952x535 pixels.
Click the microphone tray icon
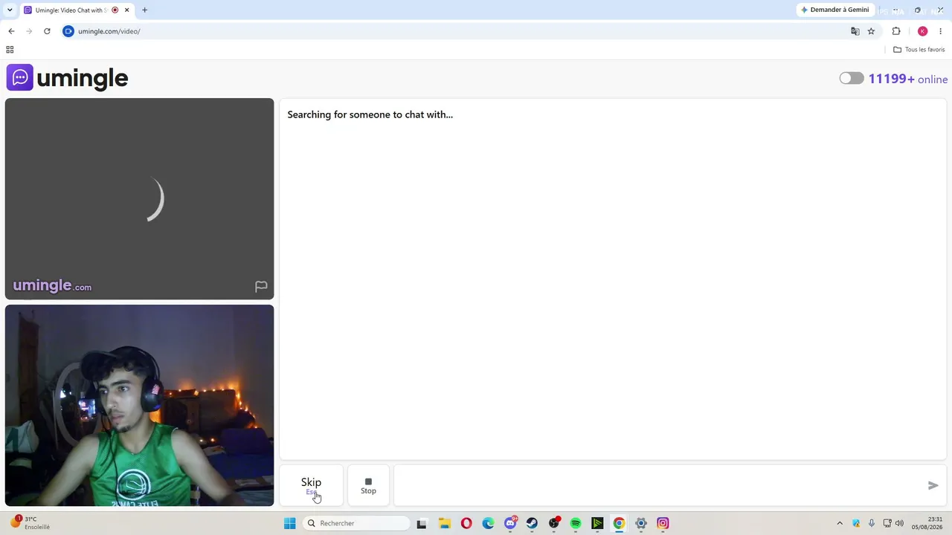(x=872, y=523)
